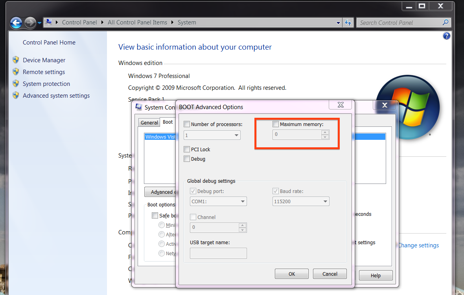Open the 115200 baud rate dropdown
This screenshot has height=295, width=464.
coord(301,201)
